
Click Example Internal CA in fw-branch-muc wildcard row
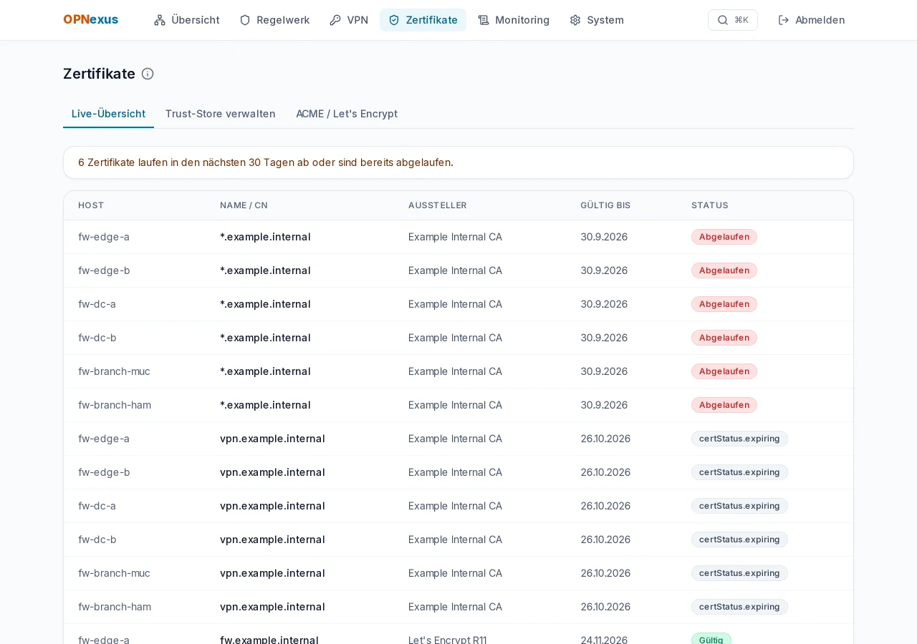click(455, 371)
